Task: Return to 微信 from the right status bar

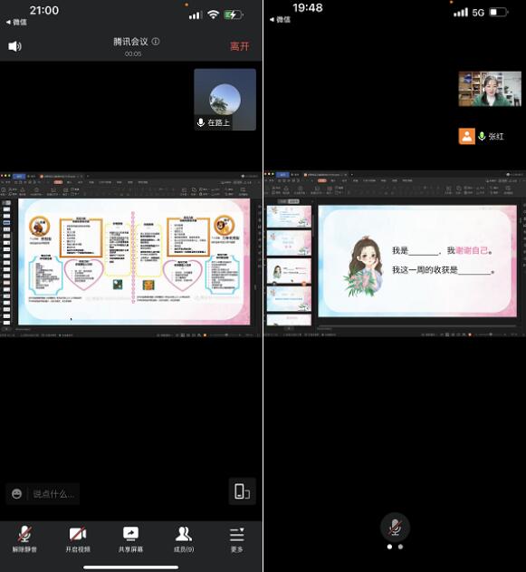Action: [x=280, y=19]
